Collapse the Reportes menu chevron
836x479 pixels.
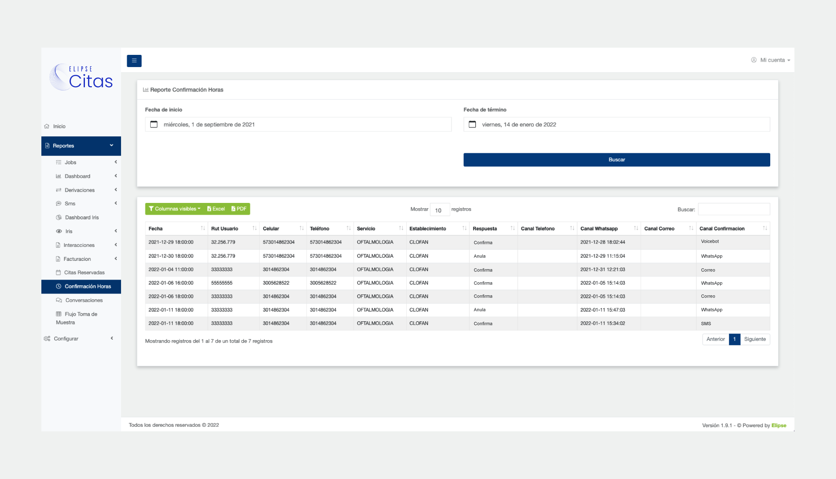pyautogui.click(x=111, y=145)
